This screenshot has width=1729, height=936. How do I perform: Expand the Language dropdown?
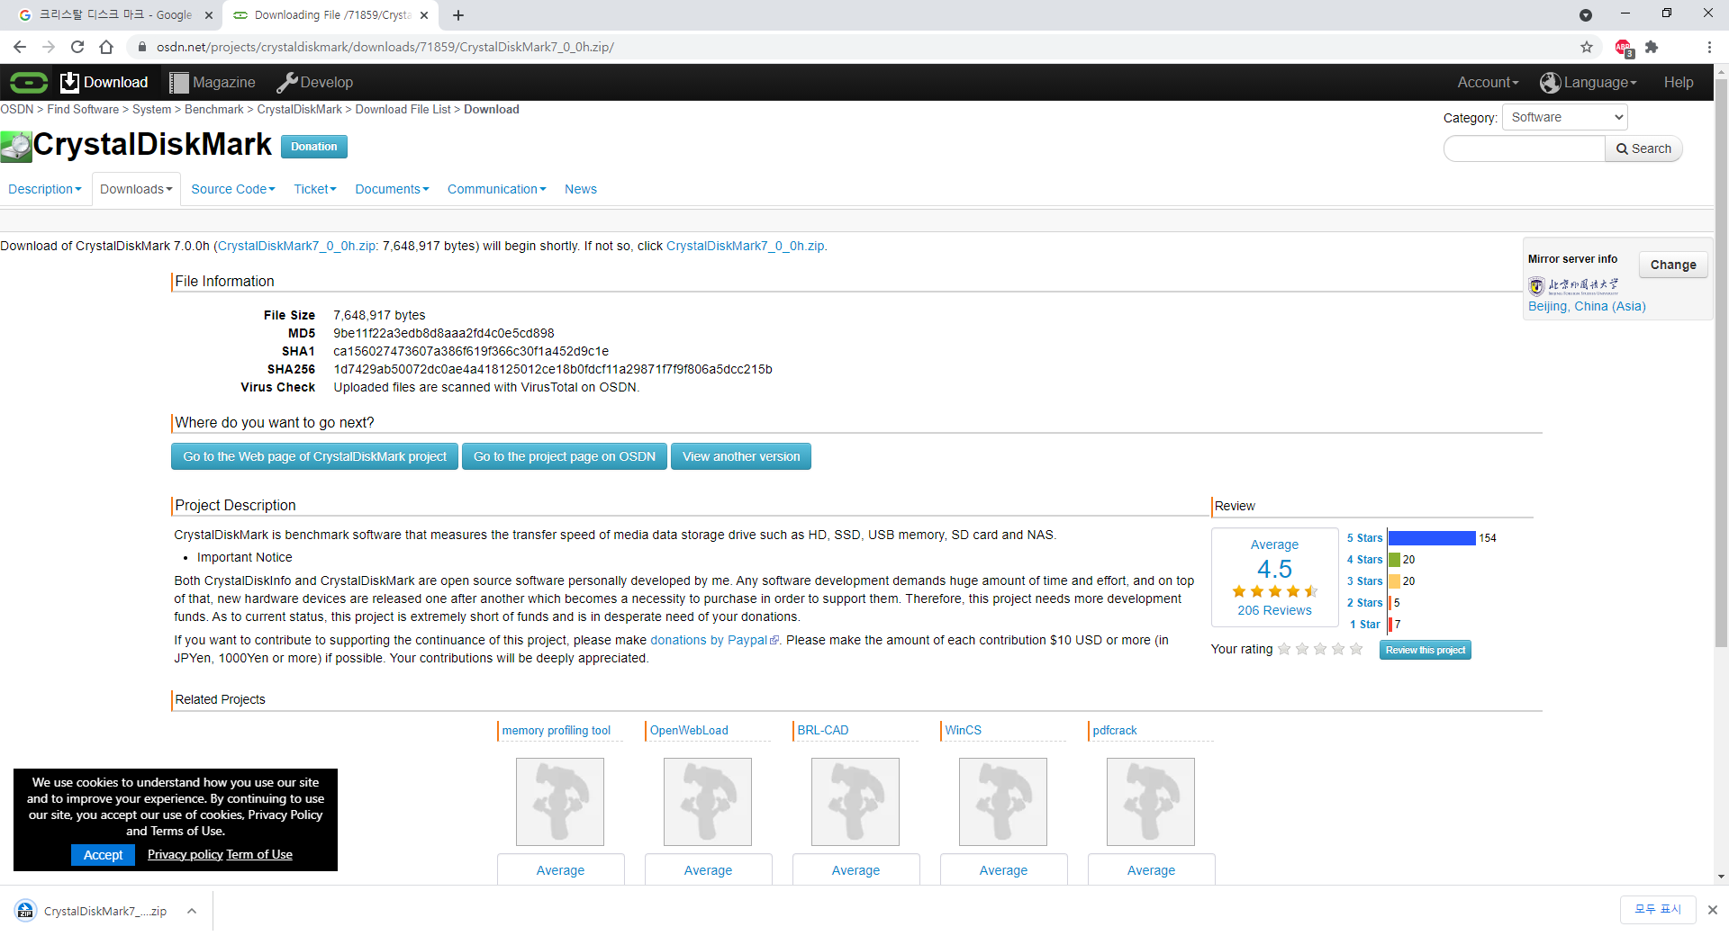(1589, 83)
